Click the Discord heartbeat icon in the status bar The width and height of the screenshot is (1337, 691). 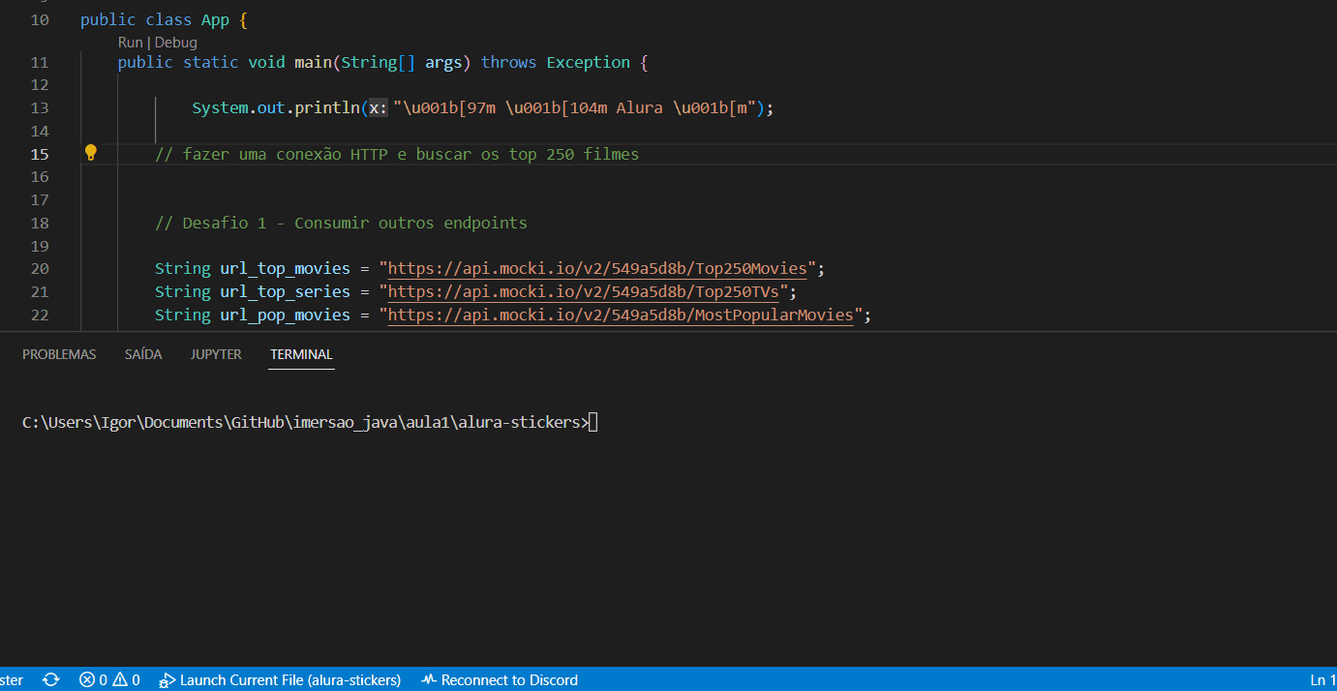[x=427, y=679]
